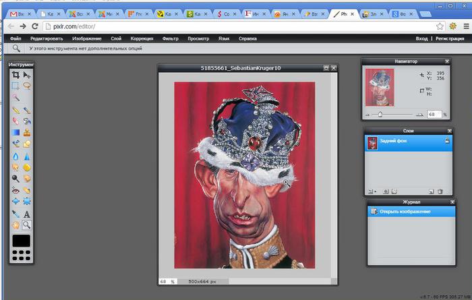Create a new layer in Слои panel
Viewport: 472px width, 300px height.
pyautogui.click(x=431, y=191)
